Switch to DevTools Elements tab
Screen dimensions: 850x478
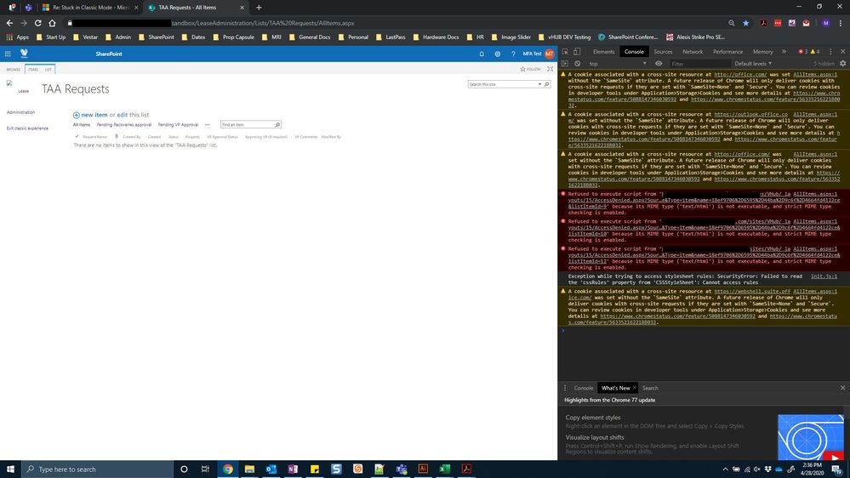click(x=603, y=52)
